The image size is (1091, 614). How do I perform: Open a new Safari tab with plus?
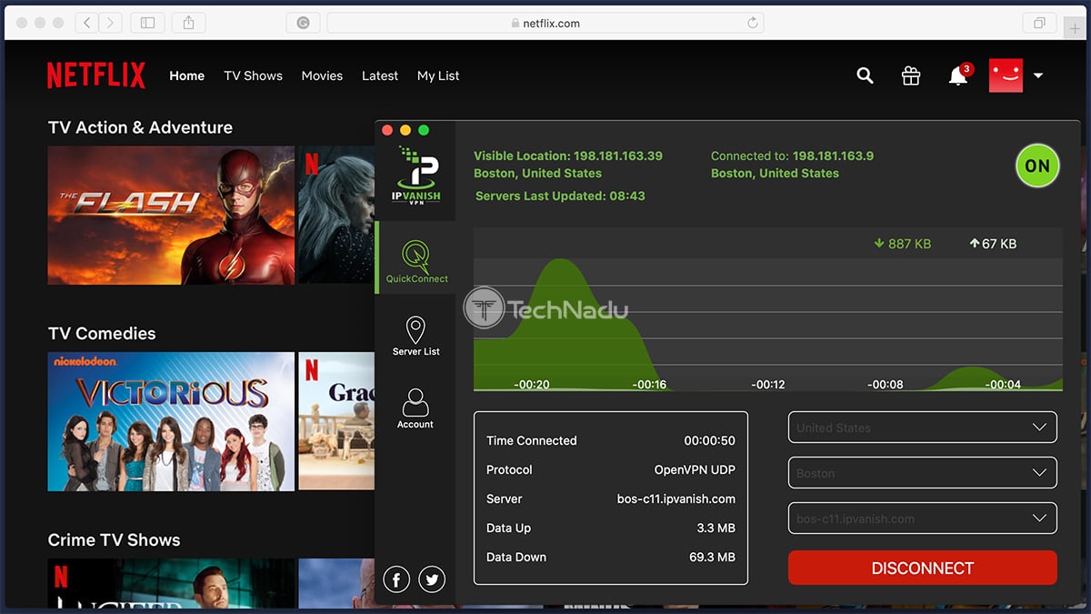pyautogui.click(x=1076, y=28)
